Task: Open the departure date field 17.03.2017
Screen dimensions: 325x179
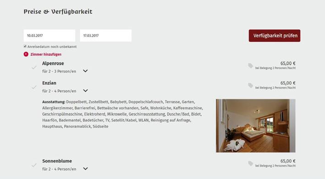Action: [x=106, y=35]
